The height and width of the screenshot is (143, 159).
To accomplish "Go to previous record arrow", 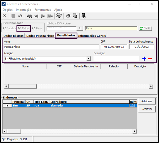I will click(x=36, y=16).
